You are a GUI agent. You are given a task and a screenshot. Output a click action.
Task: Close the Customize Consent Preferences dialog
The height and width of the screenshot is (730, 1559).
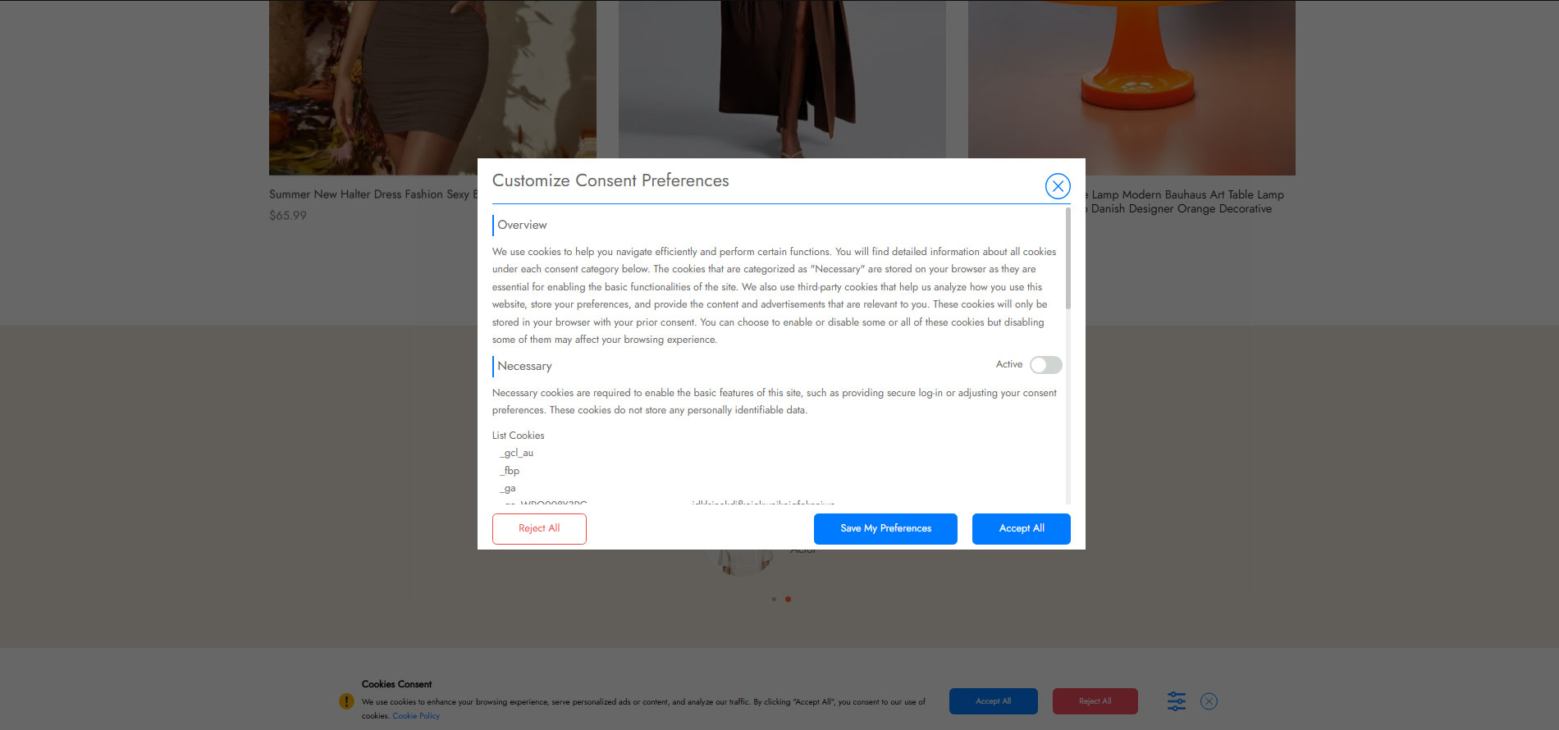tap(1058, 186)
